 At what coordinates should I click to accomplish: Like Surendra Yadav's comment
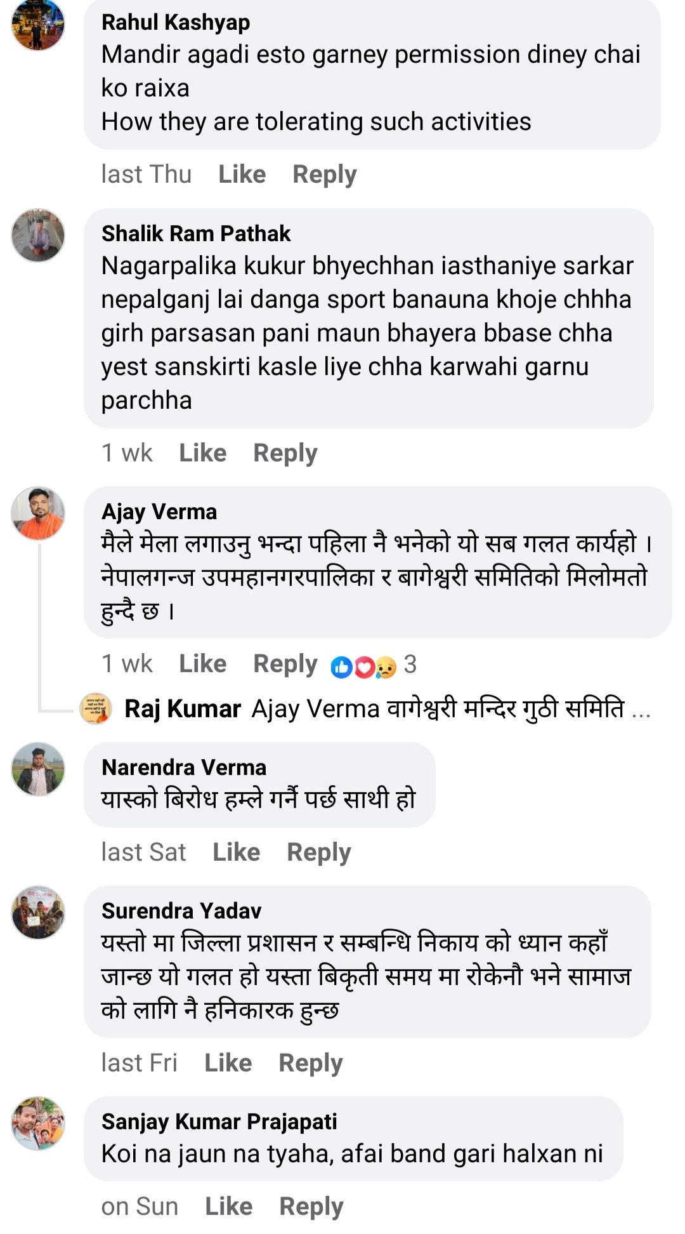pyautogui.click(x=228, y=1063)
